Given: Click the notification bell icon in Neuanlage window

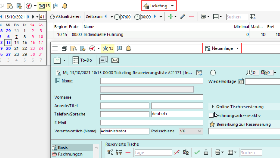Looking at the screenshot, I should (x=128, y=48).
